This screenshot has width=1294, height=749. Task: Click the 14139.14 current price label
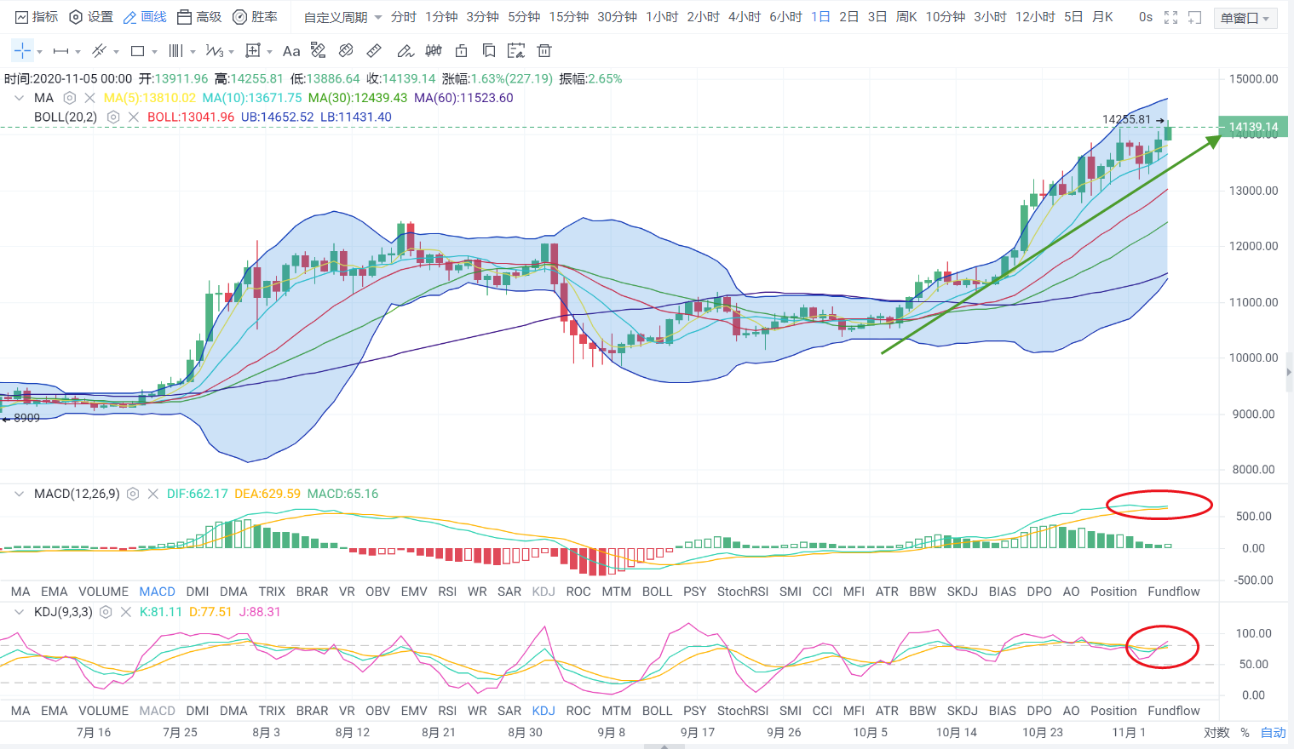tap(1253, 127)
